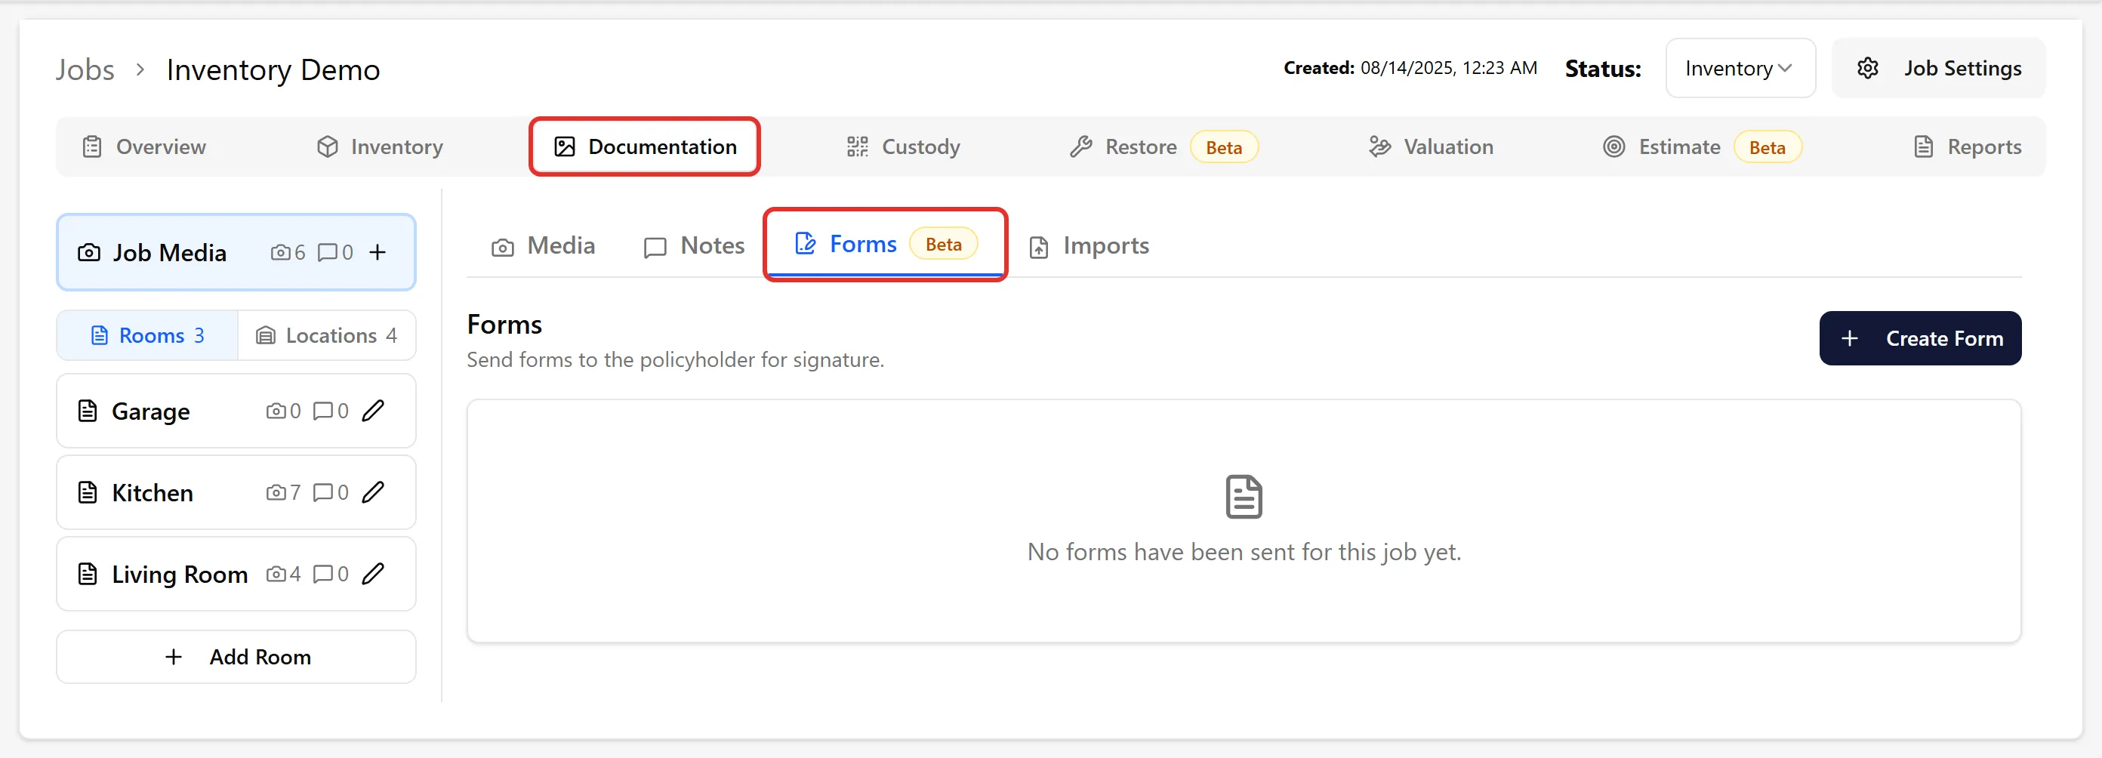Toggle the Rooms 3 view

coord(148,335)
